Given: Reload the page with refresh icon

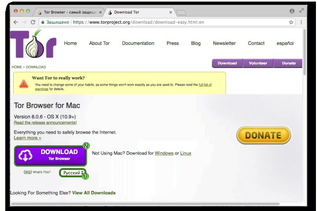Looking at the screenshot, I should point(33,22).
